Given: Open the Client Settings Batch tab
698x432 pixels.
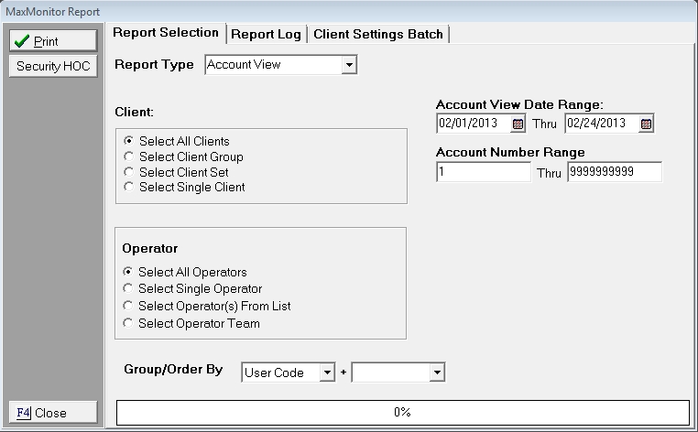Looking at the screenshot, I should pyautogui.click(x=377, y=34).
